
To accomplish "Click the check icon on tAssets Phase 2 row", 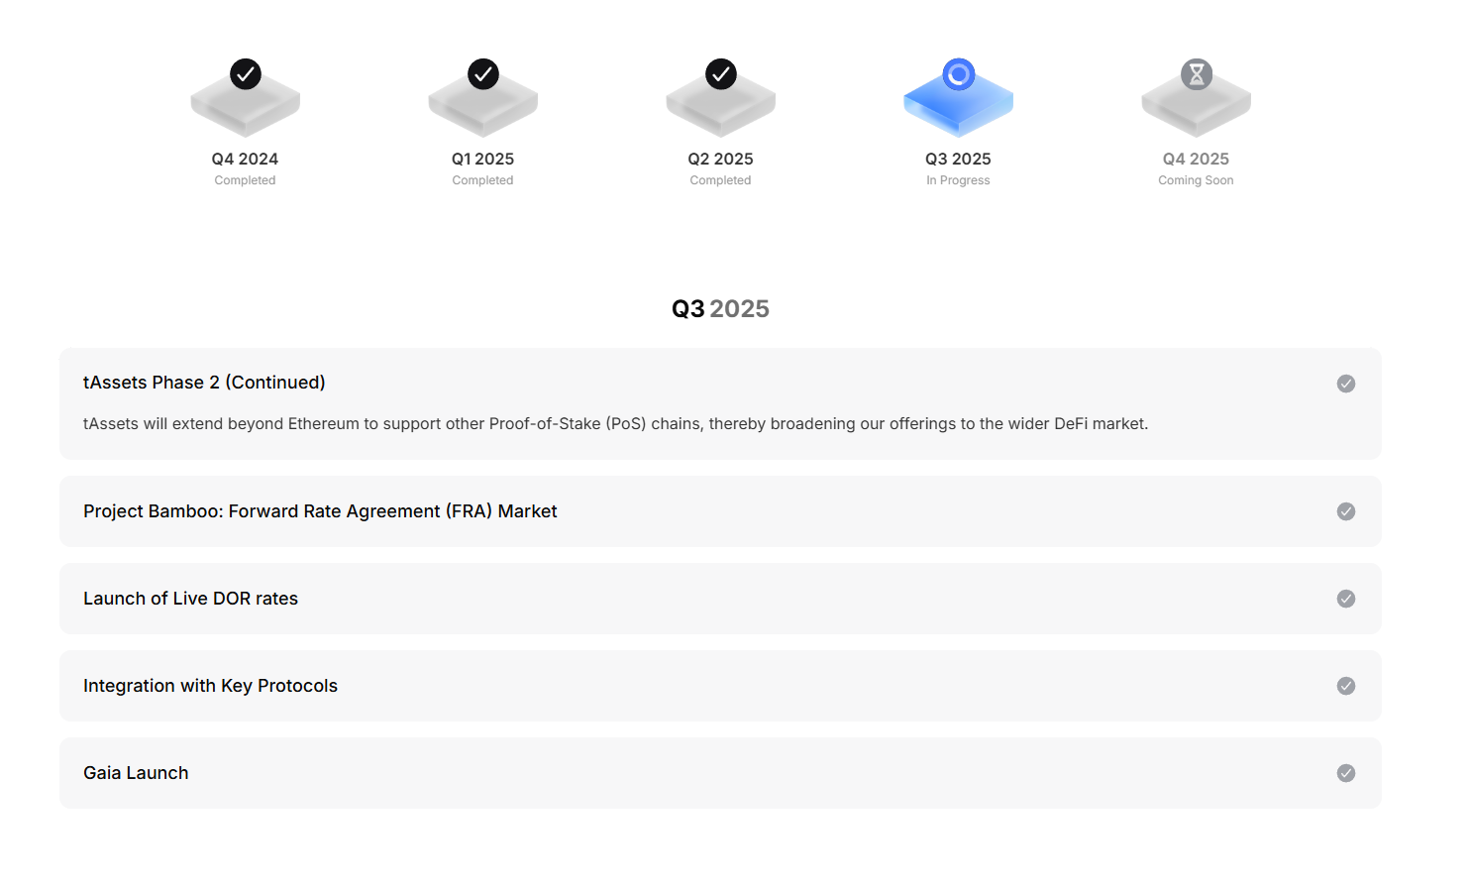I will [x=1346, y=384].
